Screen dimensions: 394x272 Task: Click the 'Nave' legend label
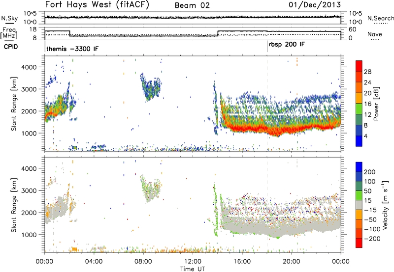click(x=374, y=34)
